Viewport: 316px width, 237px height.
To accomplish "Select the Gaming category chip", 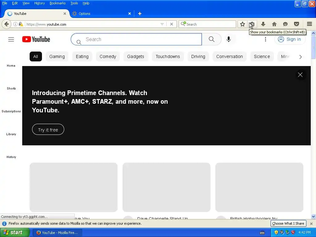I will tap(57, 56).
